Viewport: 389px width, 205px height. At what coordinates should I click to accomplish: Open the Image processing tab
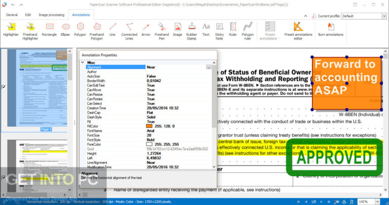(x=51, y=15)
